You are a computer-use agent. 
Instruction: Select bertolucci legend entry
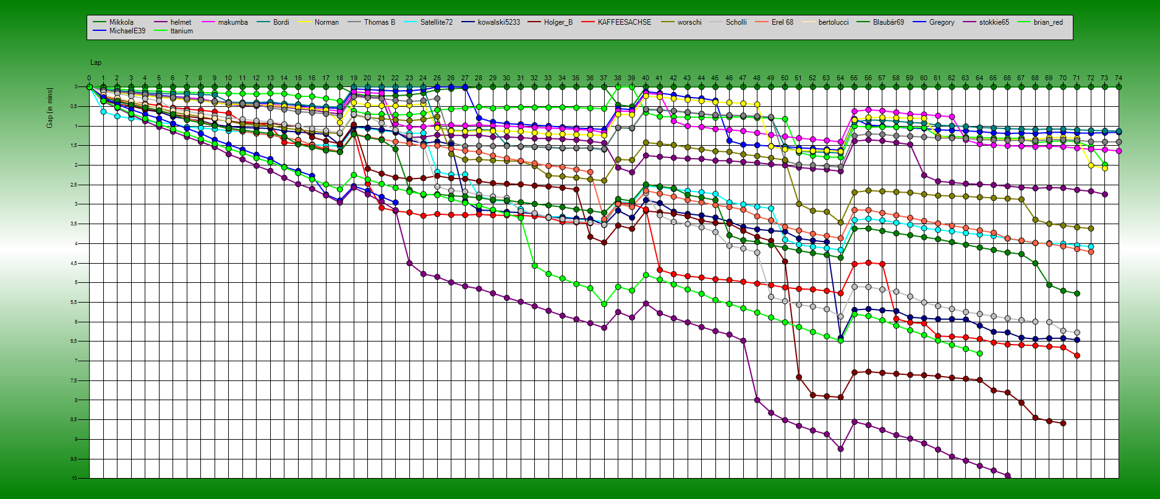tap(834, 22)
